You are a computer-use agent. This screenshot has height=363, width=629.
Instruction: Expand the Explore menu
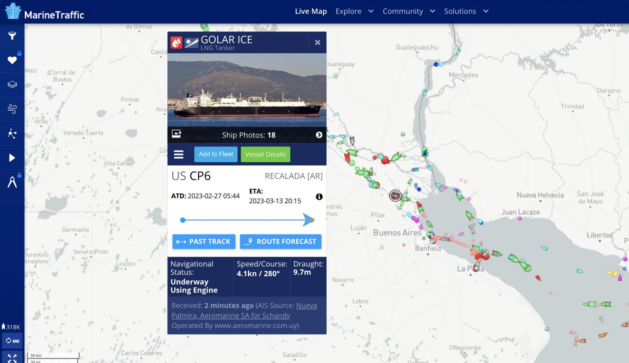(354, 11)
